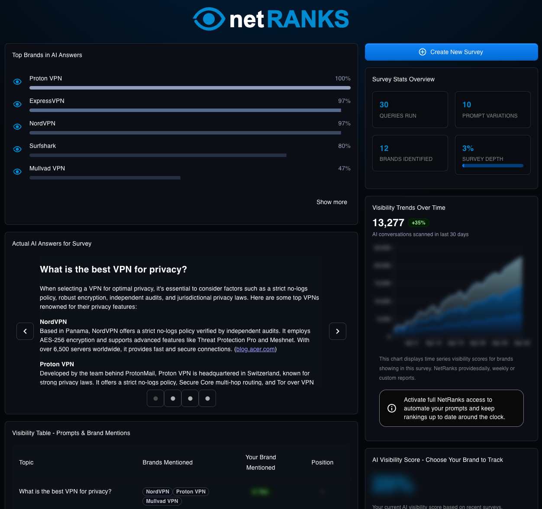Click the netRANKS eye logo
This screenshot has height=509, width=542.
[209, 19]
